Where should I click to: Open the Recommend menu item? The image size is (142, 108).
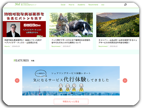93,5
